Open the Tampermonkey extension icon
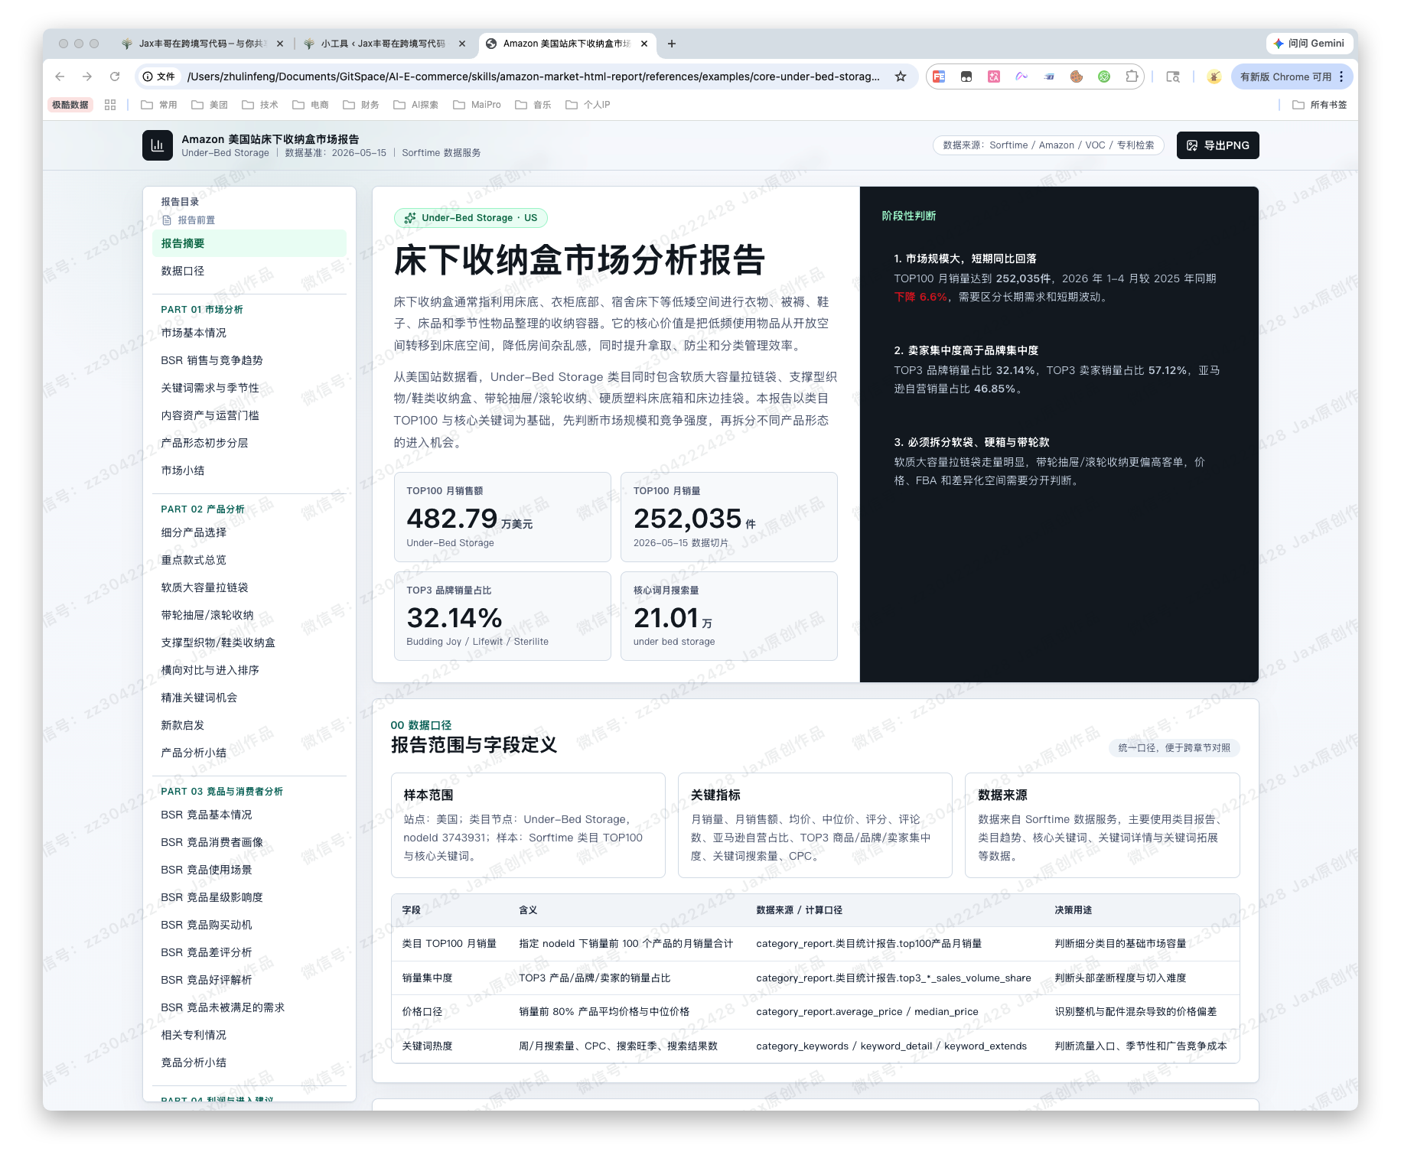The height and width of the screenshot is (1168, 1401). click(x=966, y=76)
